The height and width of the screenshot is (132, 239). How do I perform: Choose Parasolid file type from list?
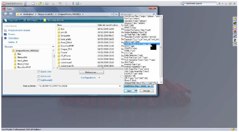[x=142, y=39]
